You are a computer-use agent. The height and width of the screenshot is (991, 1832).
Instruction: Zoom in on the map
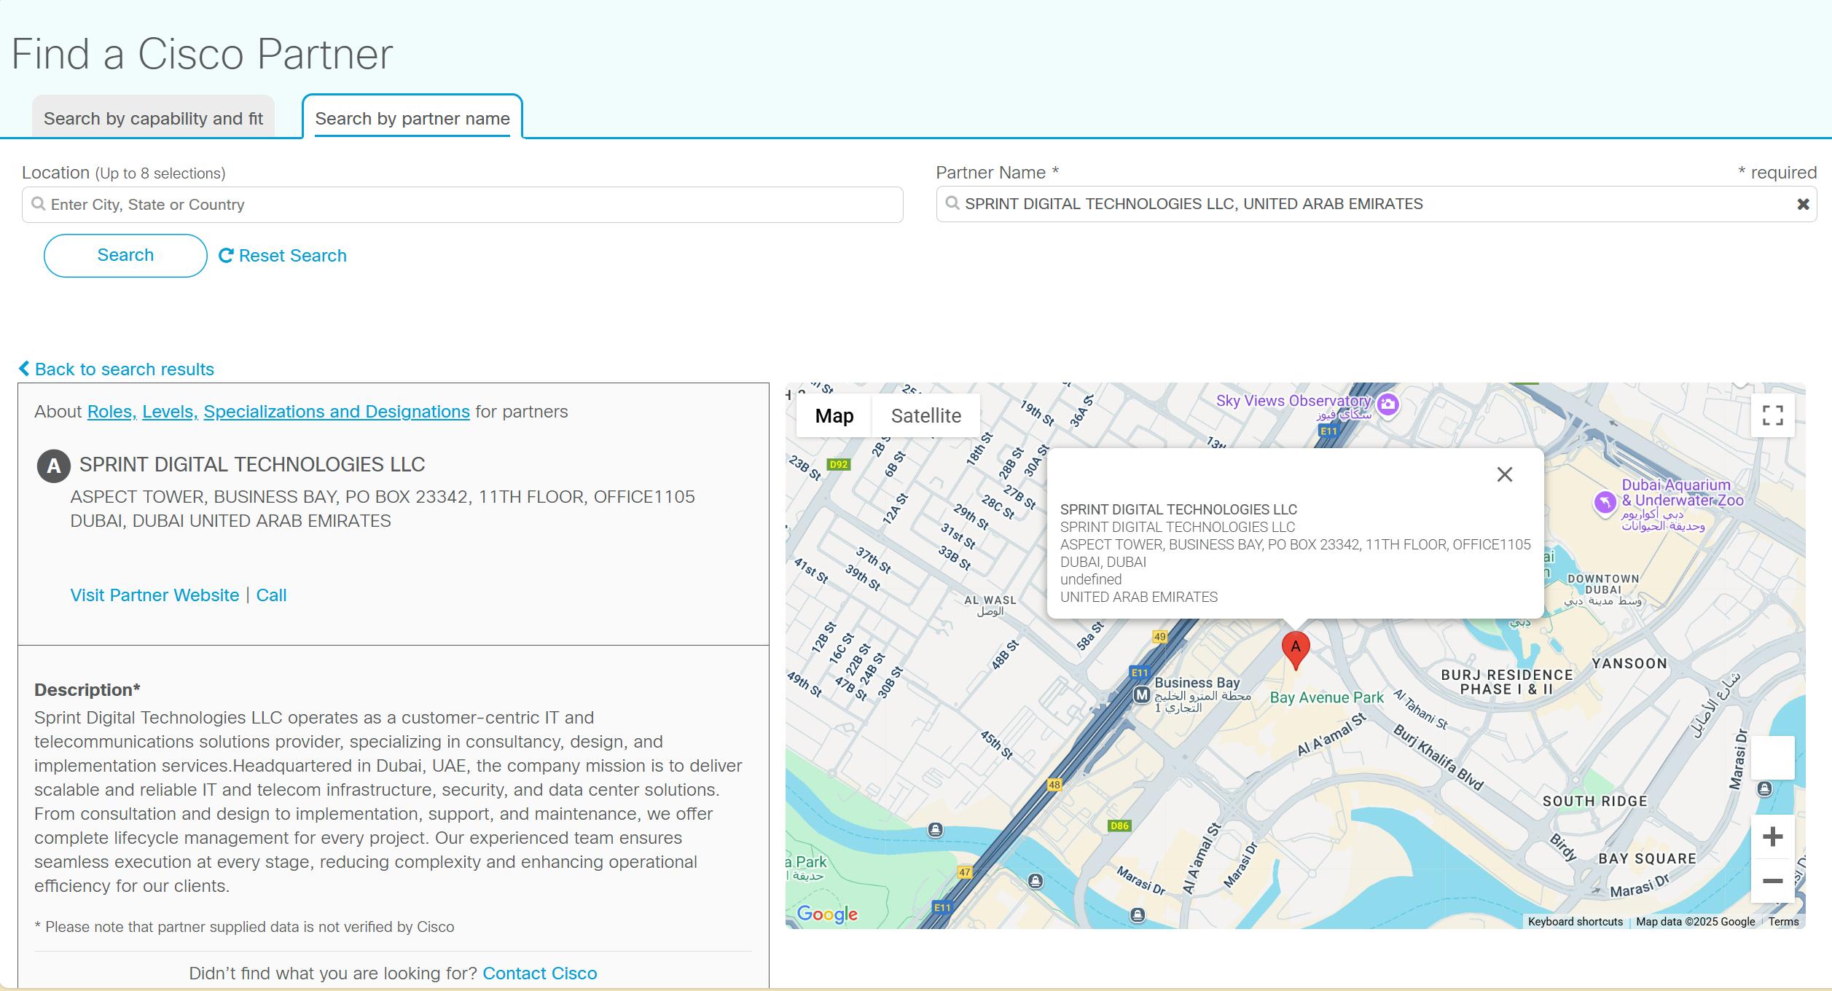[1772, 836]
